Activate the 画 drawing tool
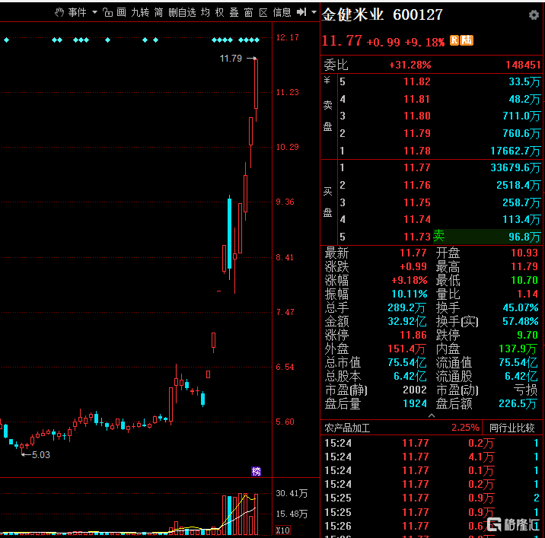545x538 pixels. point(121,12)
